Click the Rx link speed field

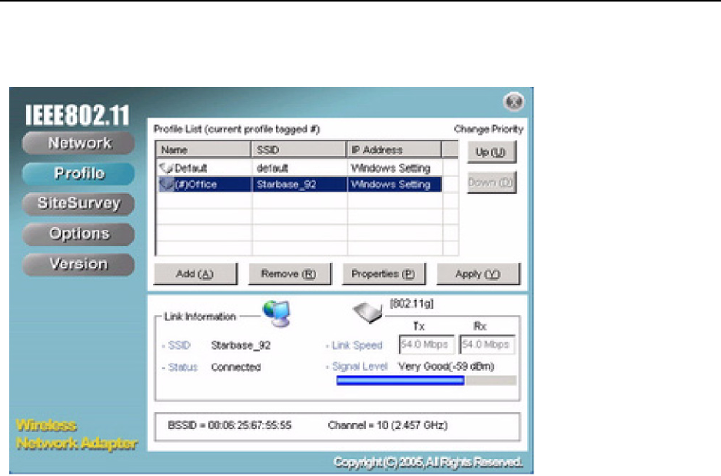click(487, 345)
